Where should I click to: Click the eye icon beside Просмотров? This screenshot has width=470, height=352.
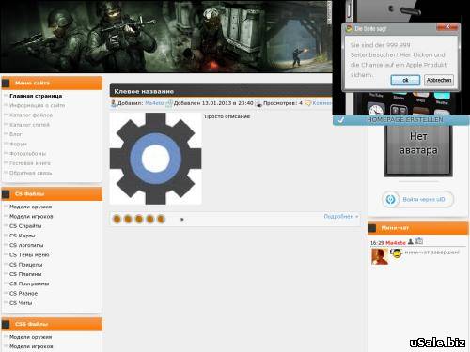[258, 104]
